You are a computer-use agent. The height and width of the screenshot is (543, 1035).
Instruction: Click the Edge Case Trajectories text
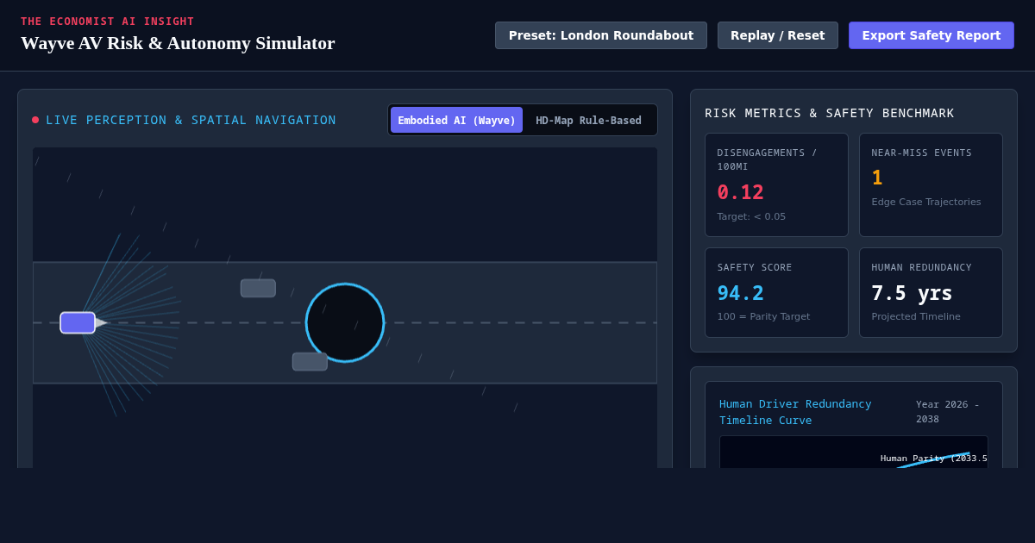click(x=925, y=202)
